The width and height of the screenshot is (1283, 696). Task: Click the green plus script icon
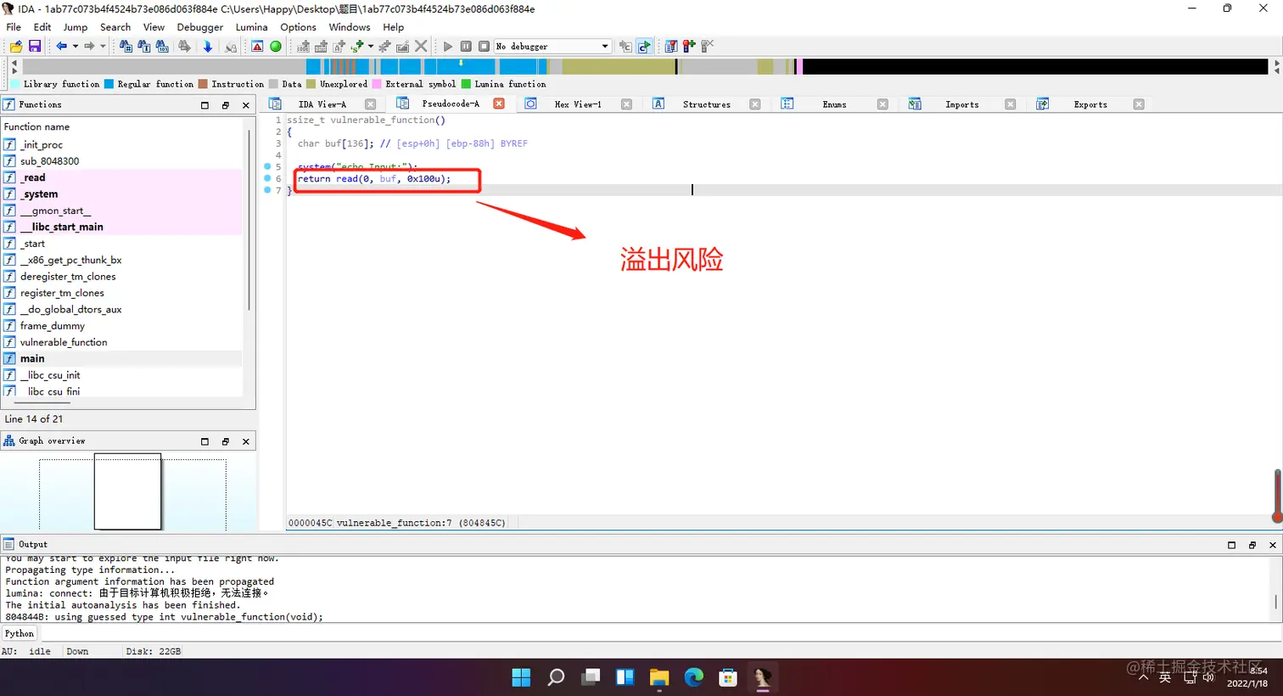(357, 46)
